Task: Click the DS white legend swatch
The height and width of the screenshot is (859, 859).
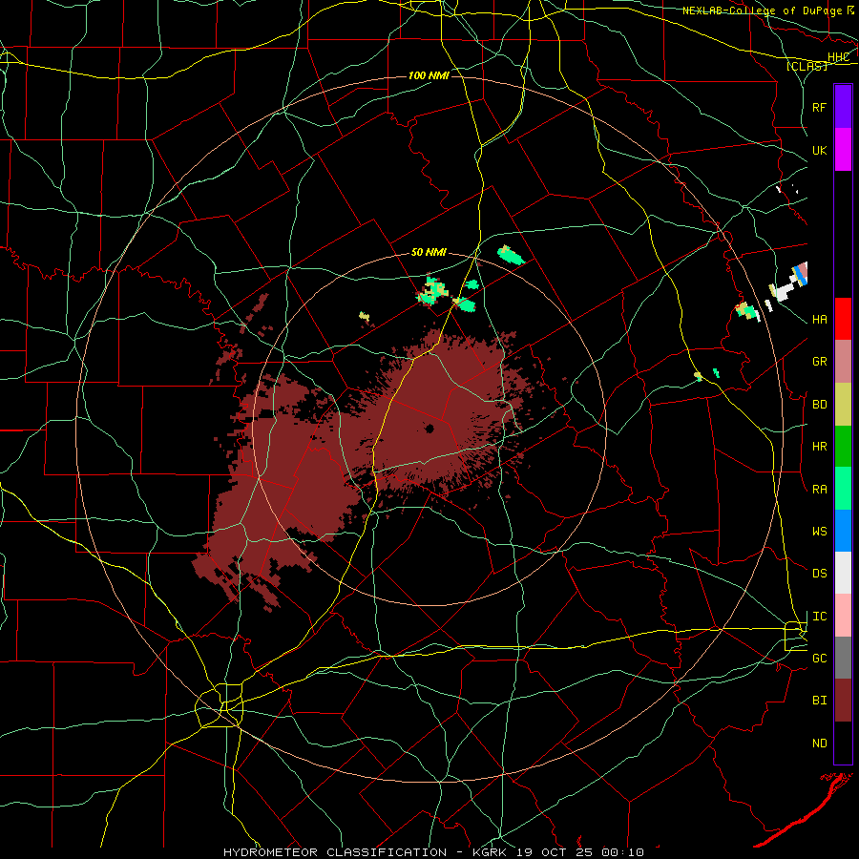Action: click(x=843, y=573)
